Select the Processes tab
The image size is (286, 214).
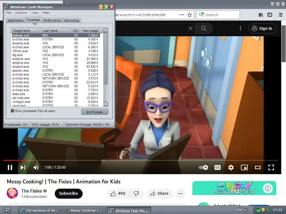click(x=33, y=20)
